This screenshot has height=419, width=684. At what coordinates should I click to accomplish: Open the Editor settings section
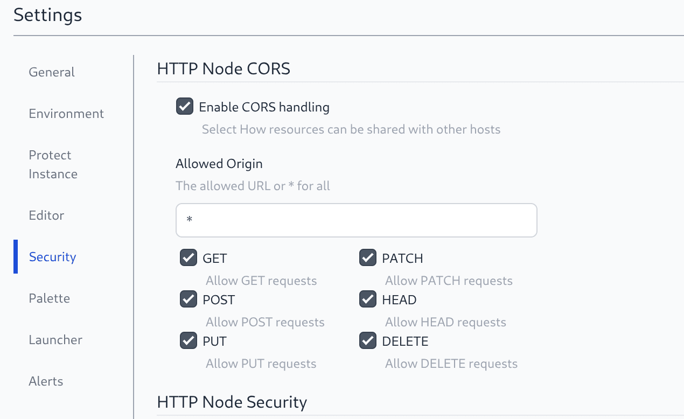coord(46,215)
